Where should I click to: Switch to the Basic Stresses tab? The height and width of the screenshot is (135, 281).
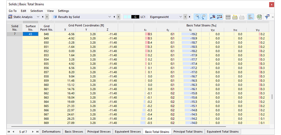pyautogui.click(x=74, y=132)
